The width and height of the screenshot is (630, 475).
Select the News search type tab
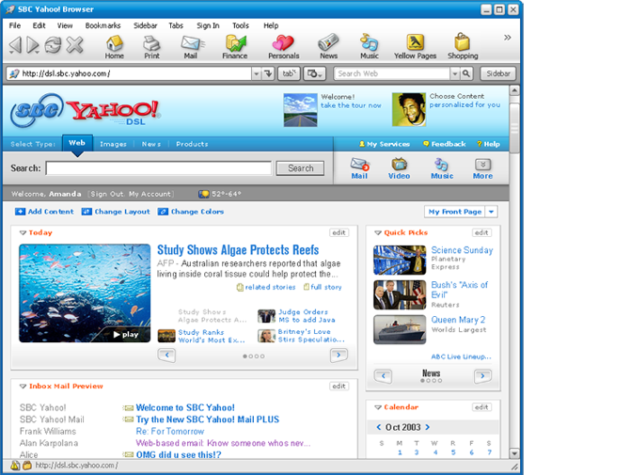click(151, 144)
